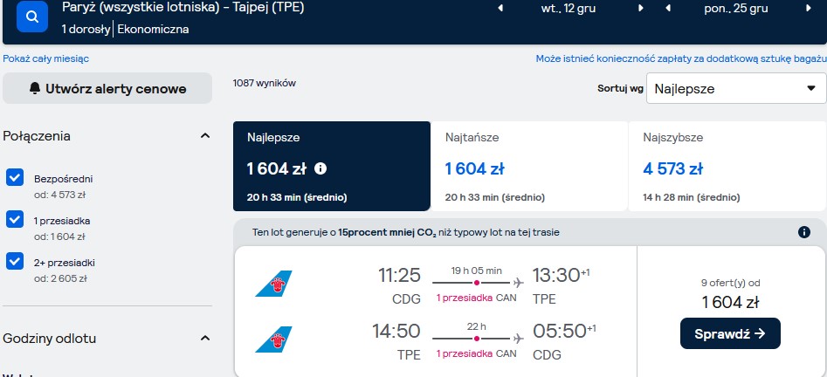Uncheck the Bezpośredni checkbox
Viewport: 827px width, 377px height.
15,178
